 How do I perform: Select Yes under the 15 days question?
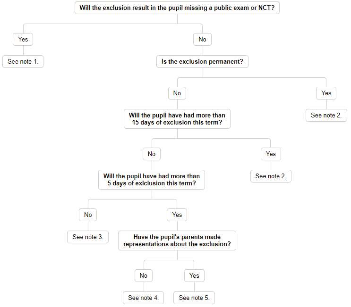point(271,154)
